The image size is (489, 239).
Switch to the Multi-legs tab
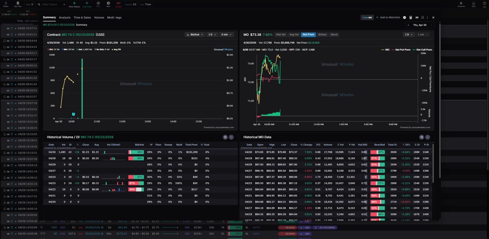pos(115,18)
